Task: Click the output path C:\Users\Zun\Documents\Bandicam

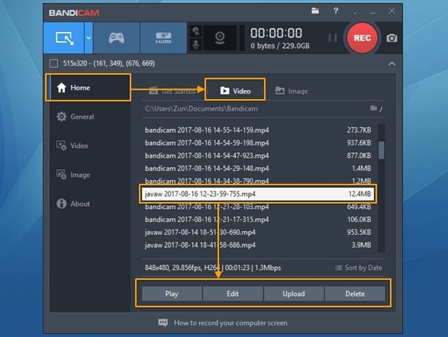Action: [201, 109]
